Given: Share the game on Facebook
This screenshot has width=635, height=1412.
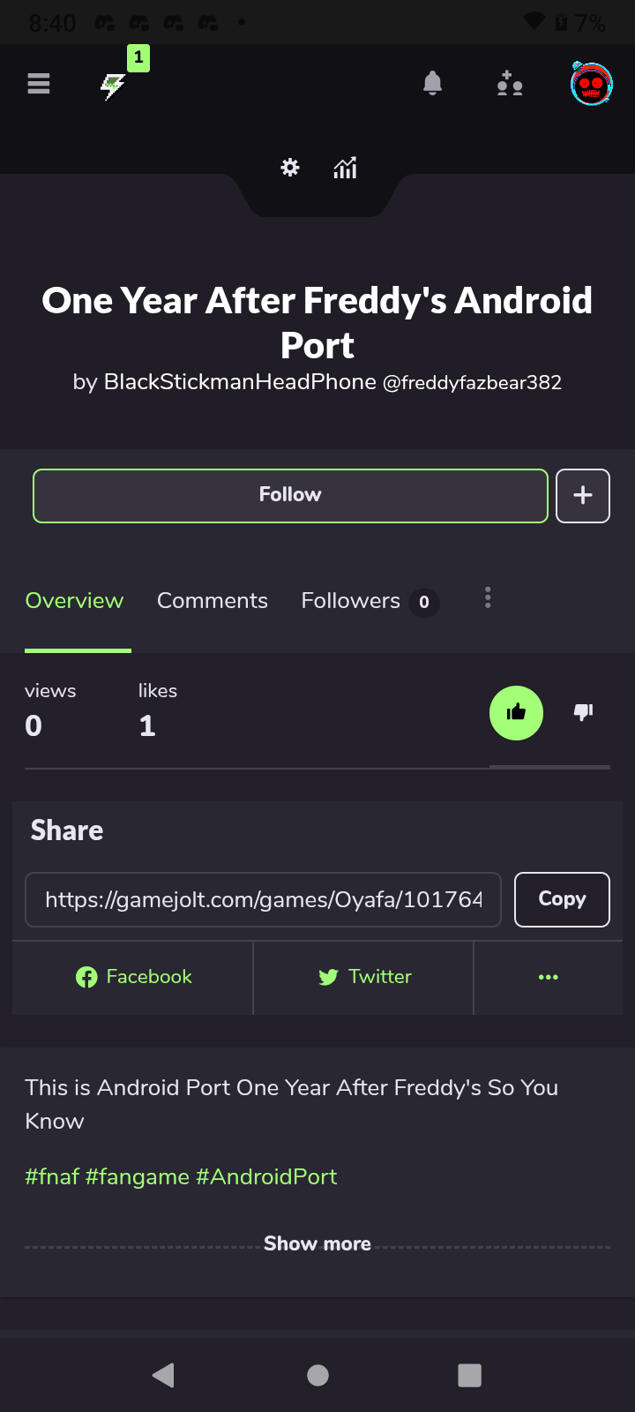Looking at the screenshot, I should point(133,977).
